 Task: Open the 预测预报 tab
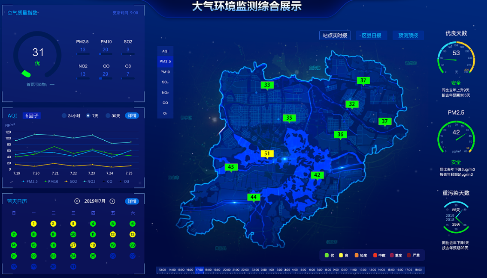(x=408, y=35)
